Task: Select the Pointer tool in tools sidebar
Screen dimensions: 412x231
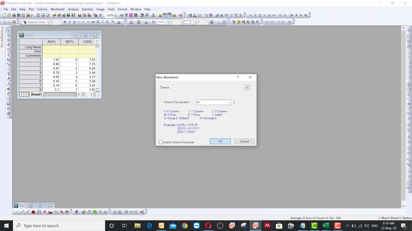Action: click(8, 30)
